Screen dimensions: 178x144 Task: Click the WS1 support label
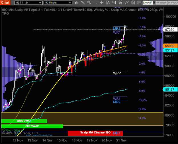coord(117,99)
